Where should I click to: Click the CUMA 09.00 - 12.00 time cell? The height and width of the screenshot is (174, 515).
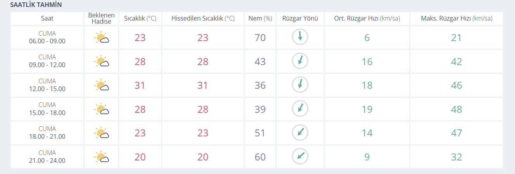coord(47,61)
